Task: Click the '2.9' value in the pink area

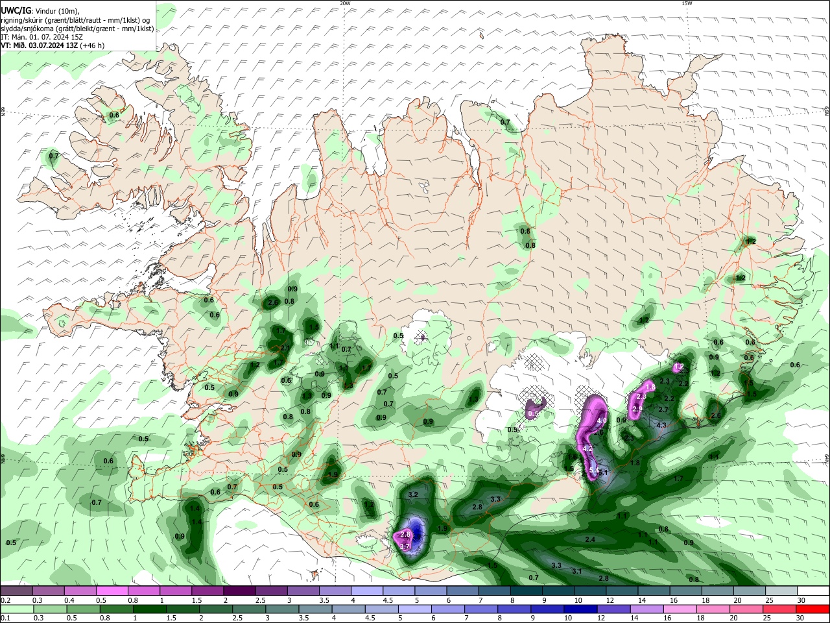Action: click(637, 409)
